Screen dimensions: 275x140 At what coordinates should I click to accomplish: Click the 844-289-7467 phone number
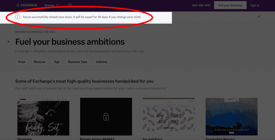pos(201,5)
